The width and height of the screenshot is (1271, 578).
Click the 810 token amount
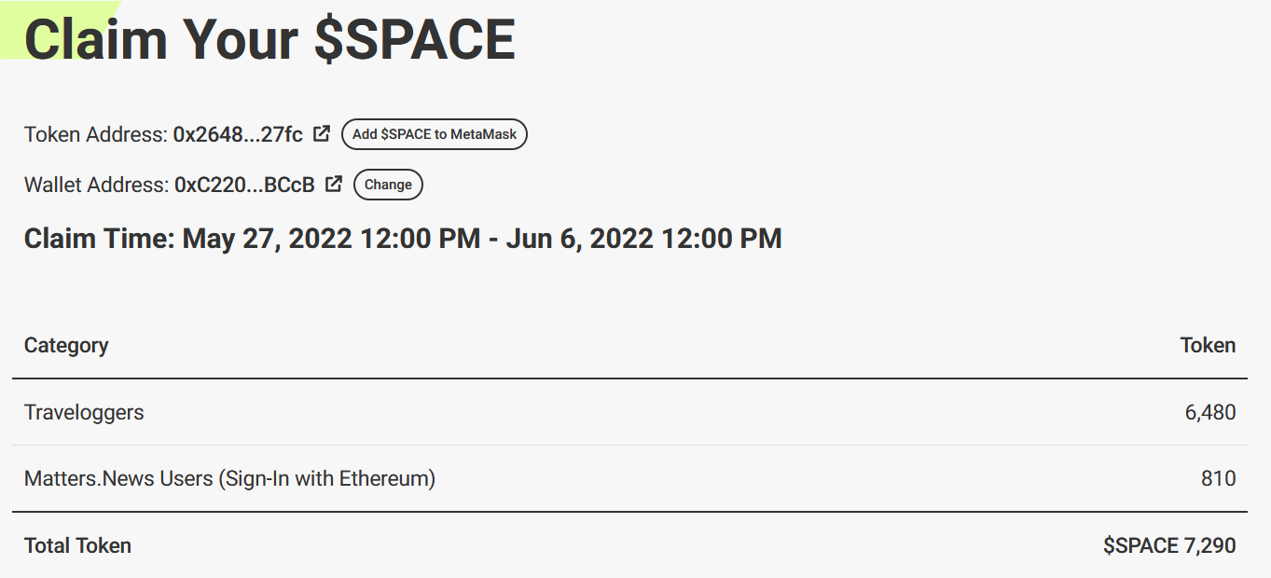click(x=1219, y=479)
